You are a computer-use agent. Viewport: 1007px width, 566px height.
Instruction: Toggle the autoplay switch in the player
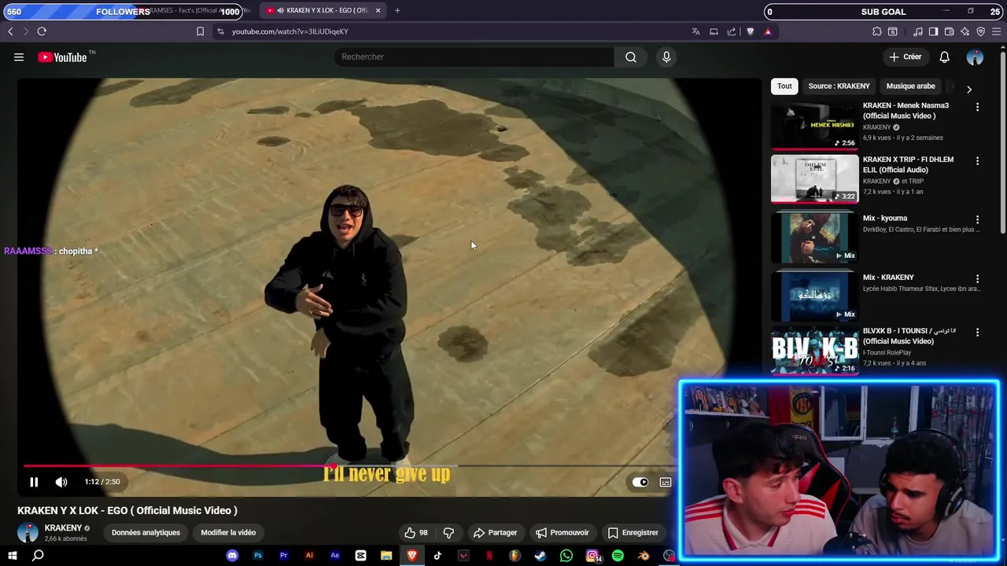[640, 482]
